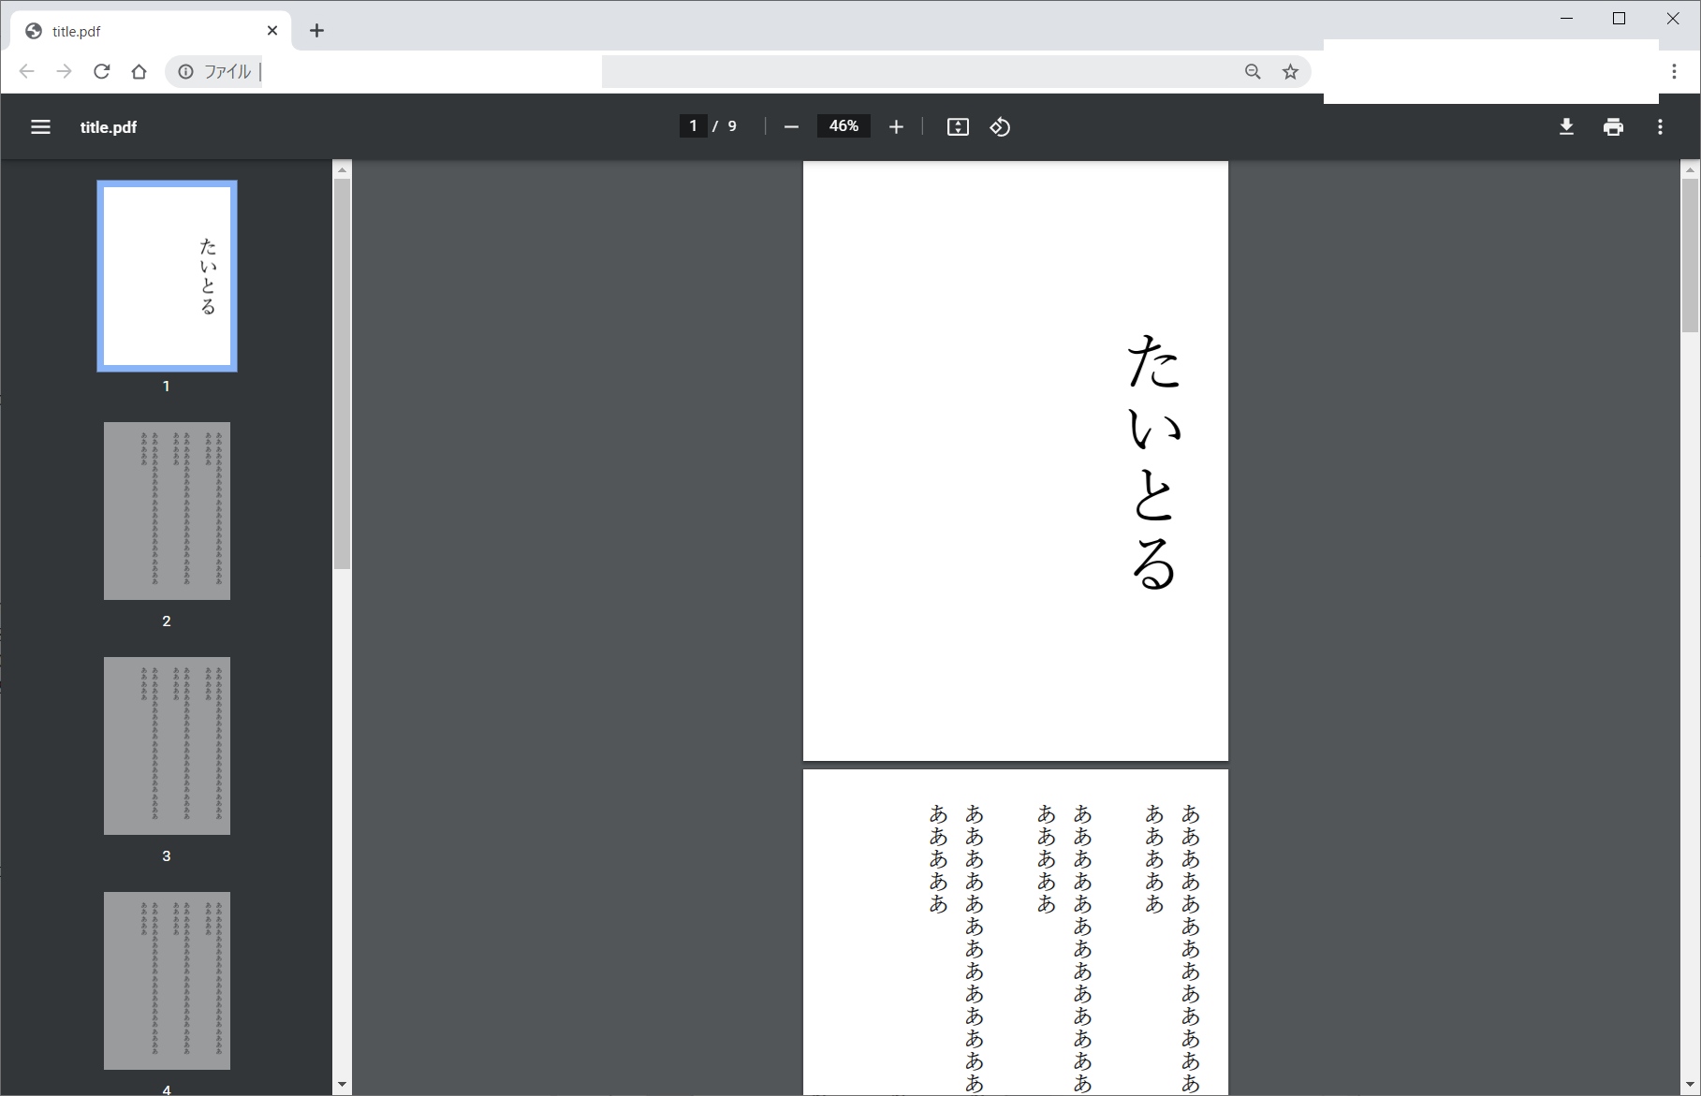This screenshot has width=1701, height=1096.
Task: Click the fit to page icon
Action: click(958, 127)
